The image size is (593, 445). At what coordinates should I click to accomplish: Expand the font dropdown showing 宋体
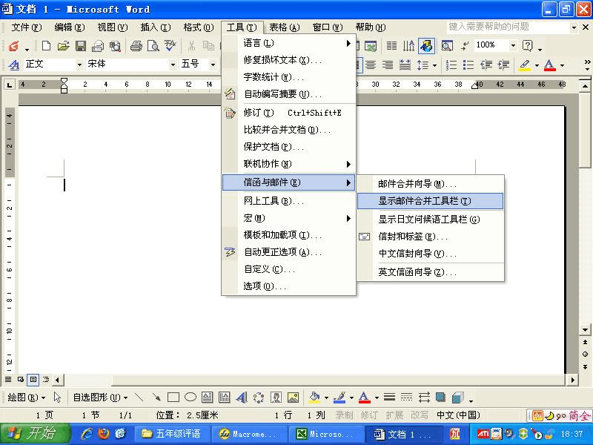click(x=173, y=65)
